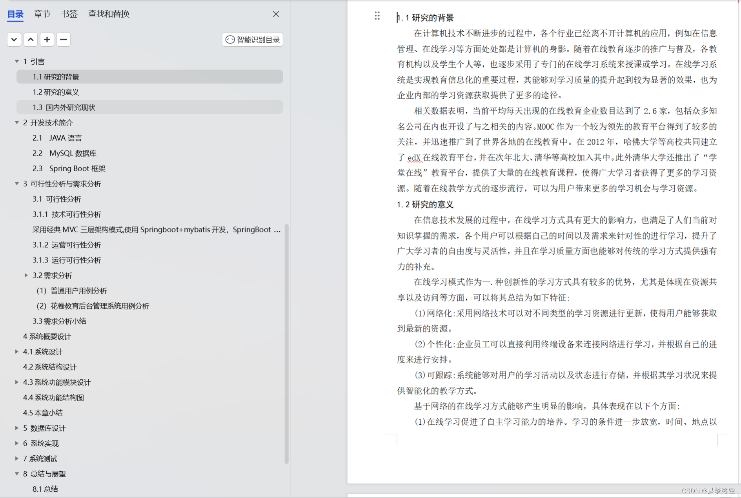741x498 pixels.
Task: Go to 3.3 需求分析小结 entry
Action: point(59,321)
